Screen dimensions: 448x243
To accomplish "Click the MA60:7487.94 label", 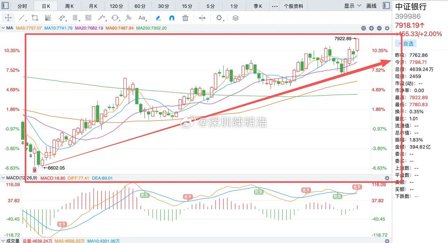I will tap(120, 28).
